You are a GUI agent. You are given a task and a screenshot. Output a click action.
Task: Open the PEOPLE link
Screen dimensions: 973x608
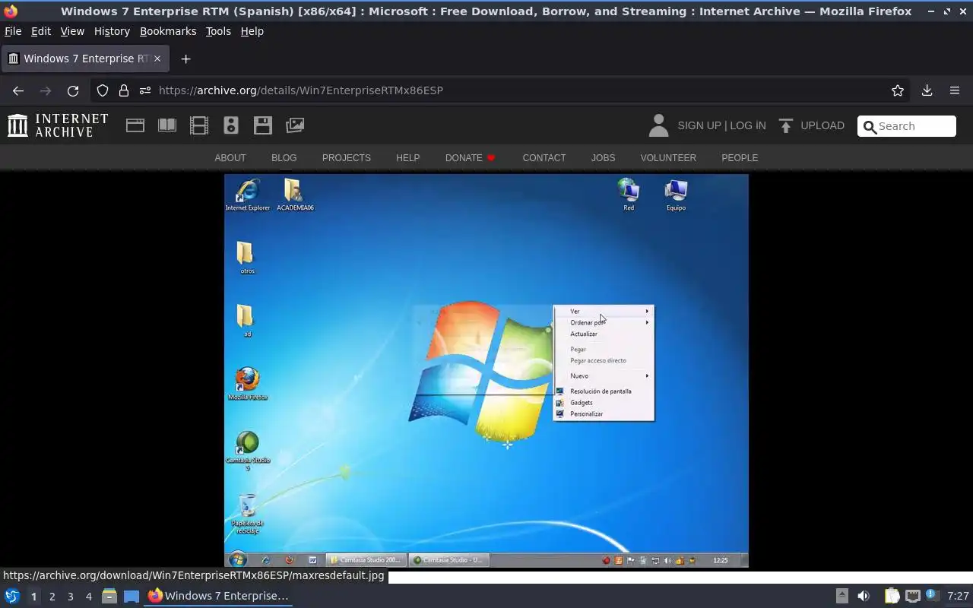740,158
